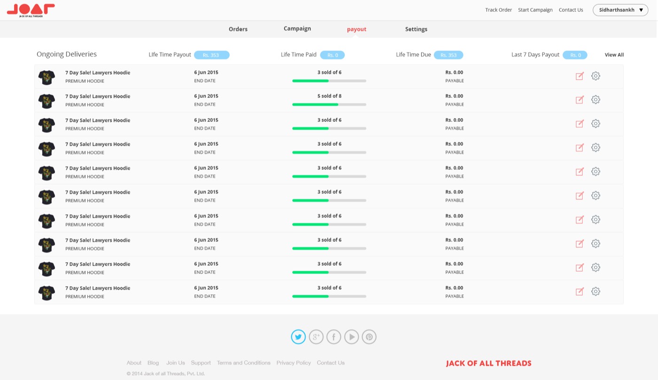The width and height of the screenshot is (658, 380).
Task: Open the Support footer link
Action: (201, 363)
